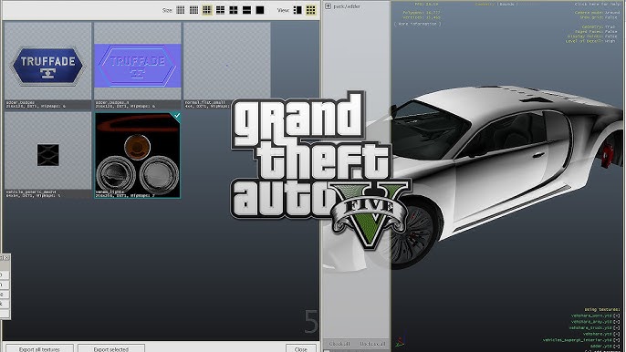Expand the More information section
The width and height of the screenshot is (626, 352).
417,24
